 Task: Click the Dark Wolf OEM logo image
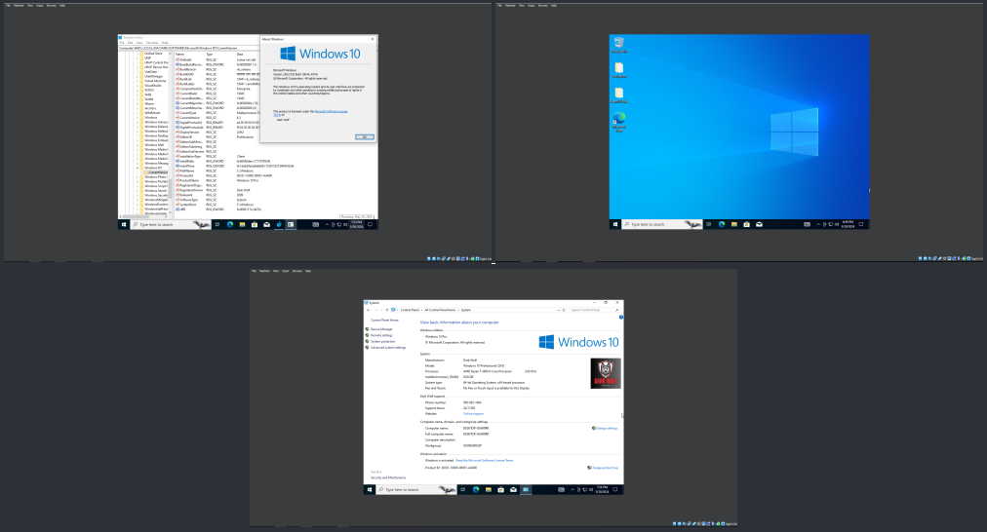606,373
